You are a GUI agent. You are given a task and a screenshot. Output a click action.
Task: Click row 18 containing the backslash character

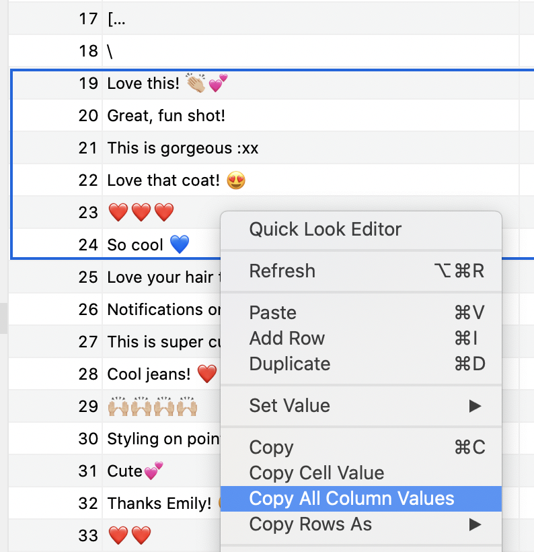(110, 51)
